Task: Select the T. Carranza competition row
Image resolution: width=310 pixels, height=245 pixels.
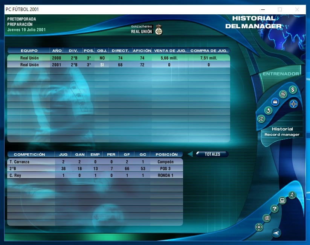Action: pyautogui.click(x=95, y=162)
